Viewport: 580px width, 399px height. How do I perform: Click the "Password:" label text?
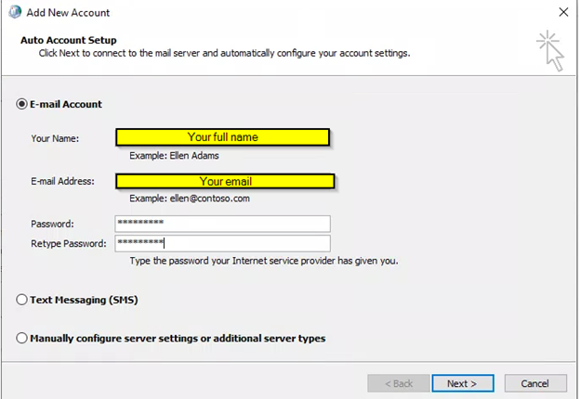click(x=52, y=224)
